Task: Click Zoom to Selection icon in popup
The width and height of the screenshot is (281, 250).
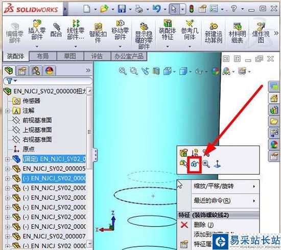Action: tap(206, 164)
